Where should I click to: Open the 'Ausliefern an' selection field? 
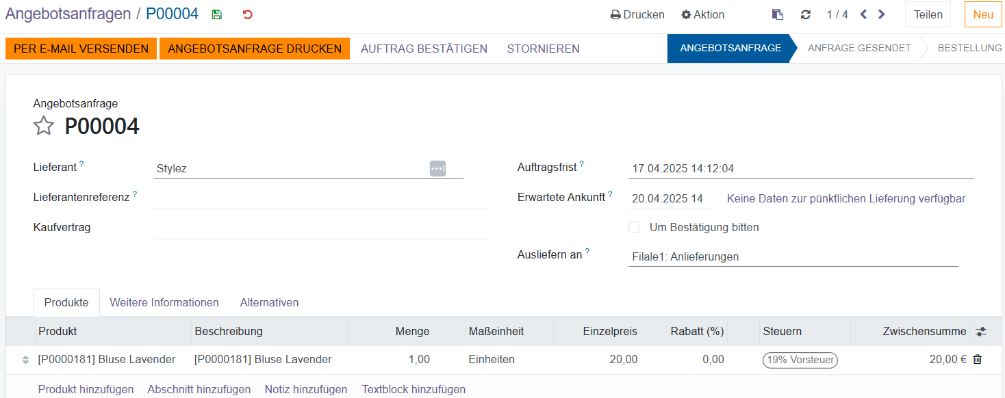pyautogui.click(x=792, y=257)
